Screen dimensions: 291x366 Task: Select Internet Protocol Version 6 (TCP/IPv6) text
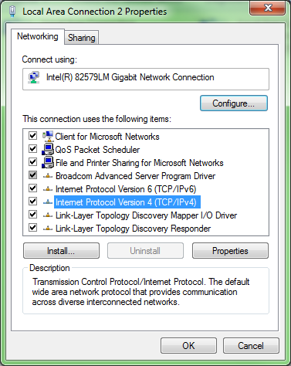coord(126,189)
